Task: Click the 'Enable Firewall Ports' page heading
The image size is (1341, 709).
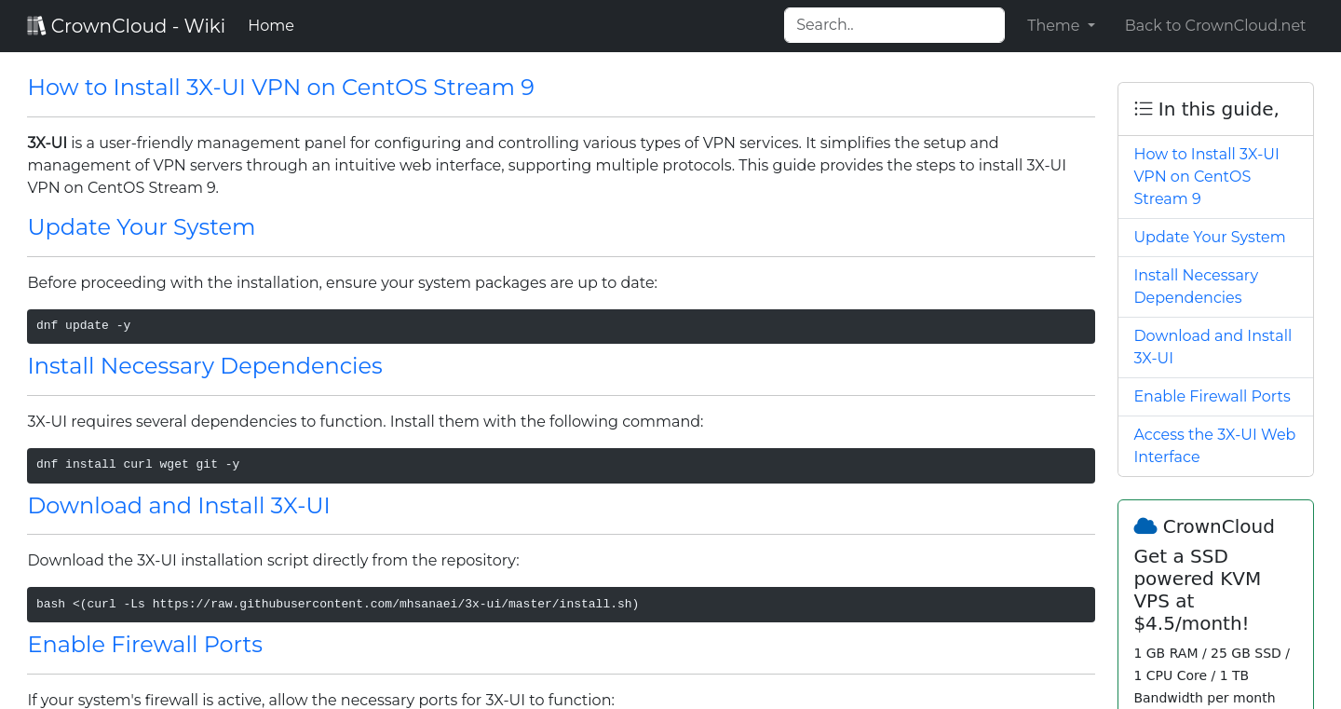Action: coord(145,644)
